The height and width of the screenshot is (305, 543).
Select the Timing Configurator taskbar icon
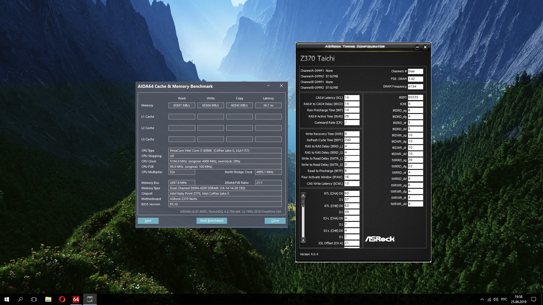click(90, 299)
